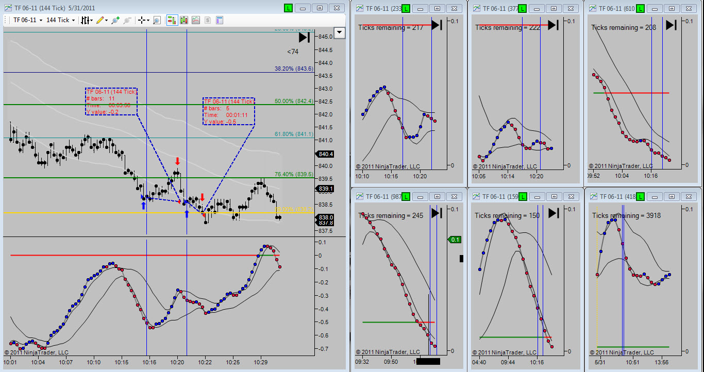Viewport: 704px width, 372px height.
Task: Click the chart icon of the 377 window
Action: pyautogui.click(x=477, y=8)
